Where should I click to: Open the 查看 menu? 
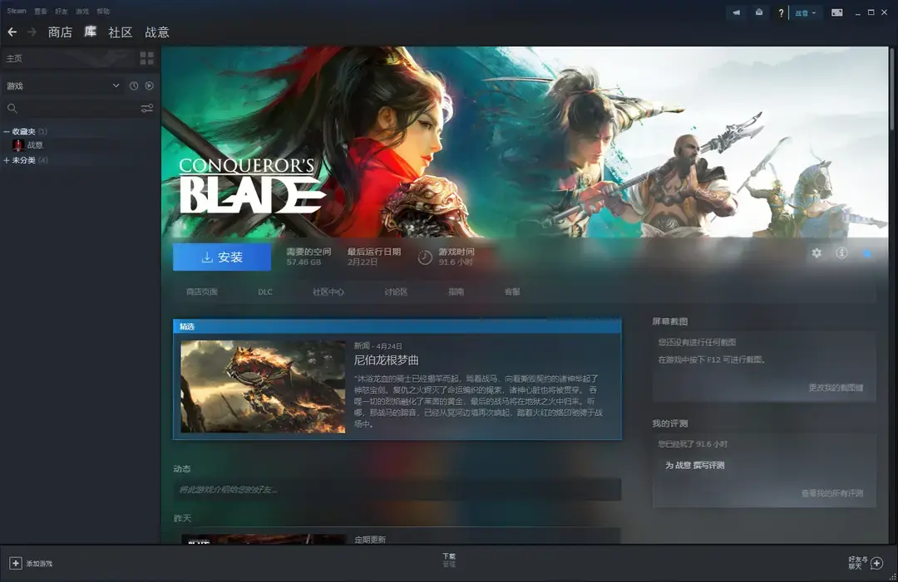click(x=41, y=12)
